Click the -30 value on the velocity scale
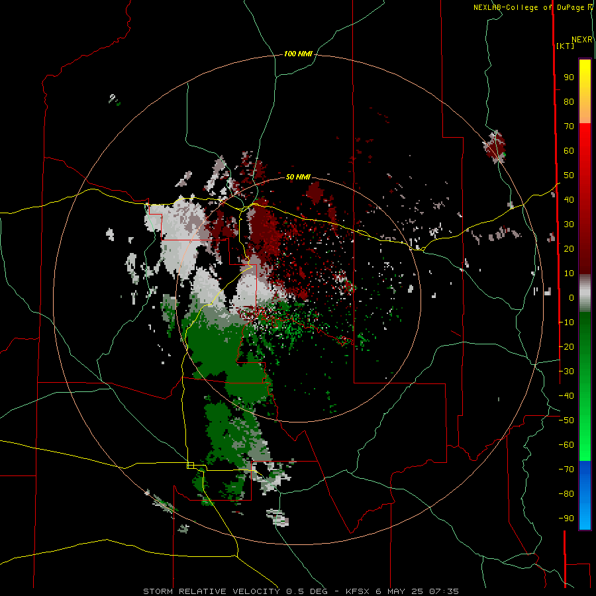This screenshot has width=596, height=596. [x=566, y=371]
